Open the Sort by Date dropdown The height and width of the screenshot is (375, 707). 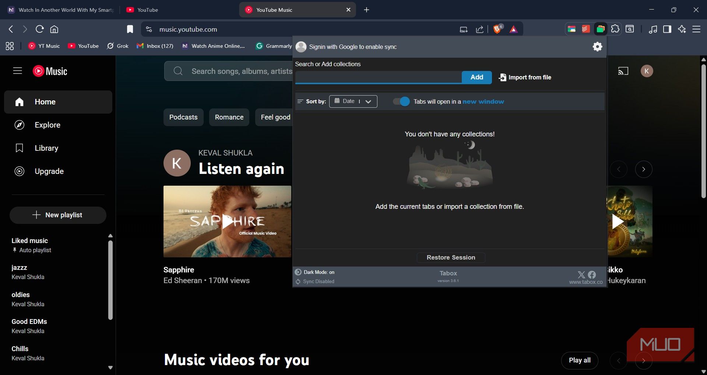(353, 101)
